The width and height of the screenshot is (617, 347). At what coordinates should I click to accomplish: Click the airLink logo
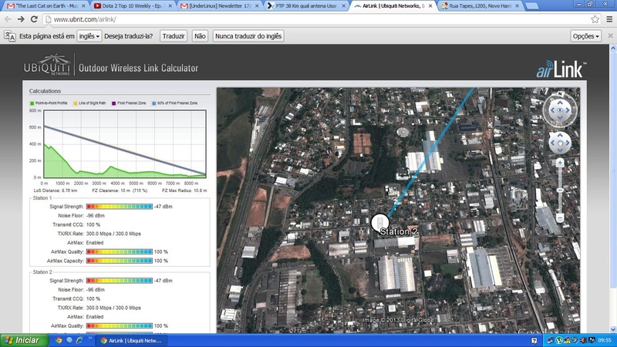(561, 69)
